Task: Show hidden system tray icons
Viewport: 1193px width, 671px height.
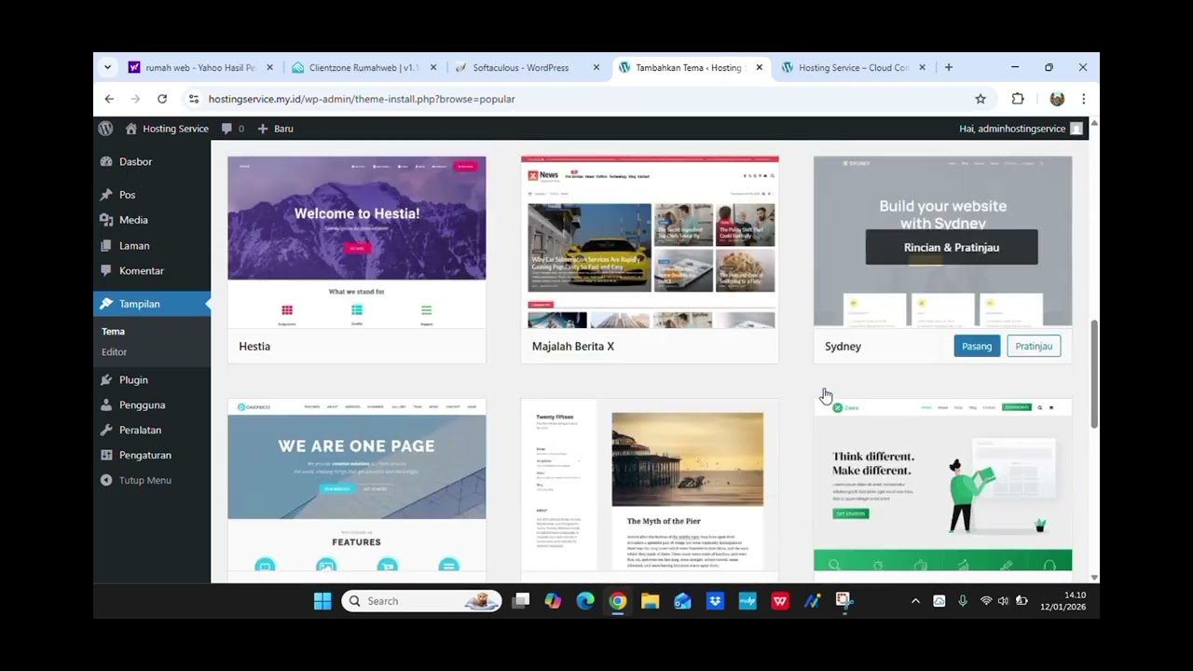Action: point(915,601)
